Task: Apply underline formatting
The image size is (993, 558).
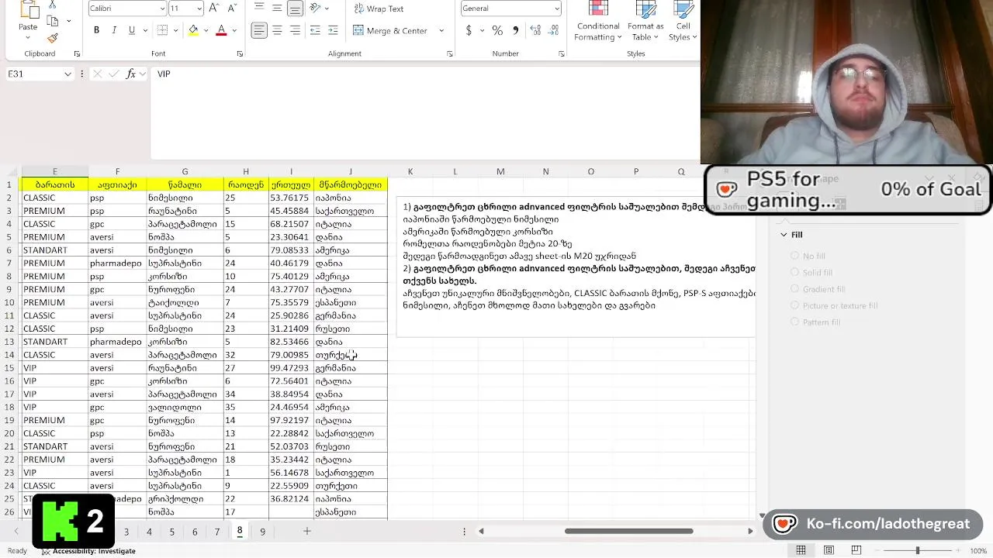Action: 132,30
